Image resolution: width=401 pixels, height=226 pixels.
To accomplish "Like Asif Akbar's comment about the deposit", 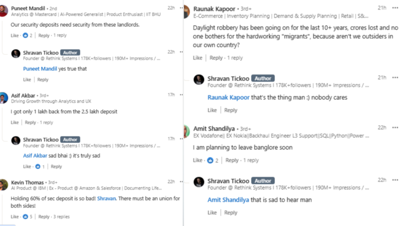I will tap(15, 122).
